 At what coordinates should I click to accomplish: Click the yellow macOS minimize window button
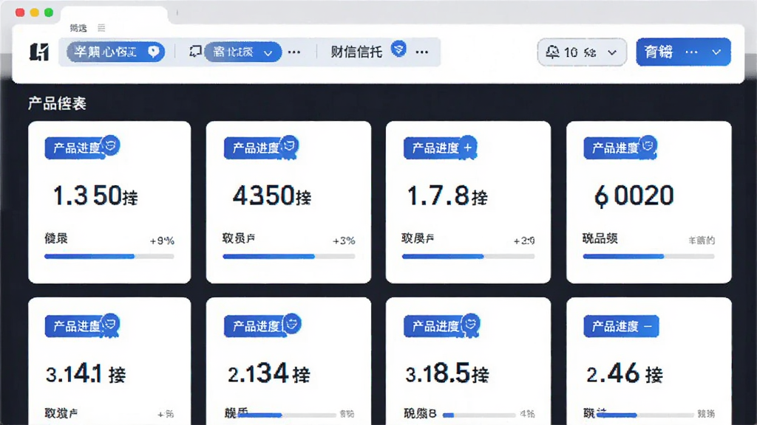pos(34,13)
